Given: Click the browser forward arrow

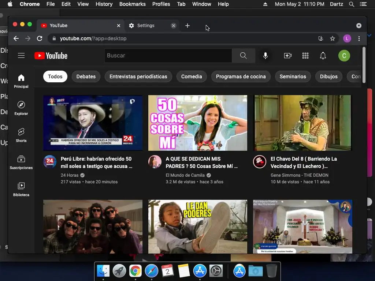Looking at the screenshot, I should 28,38.
